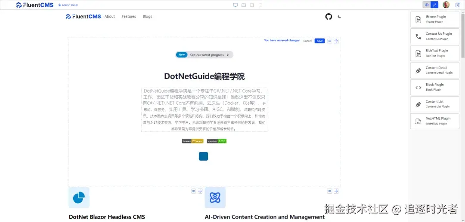Open the Admin Panel link
Viewport: 465px width, 222px height.
(68, 5)
